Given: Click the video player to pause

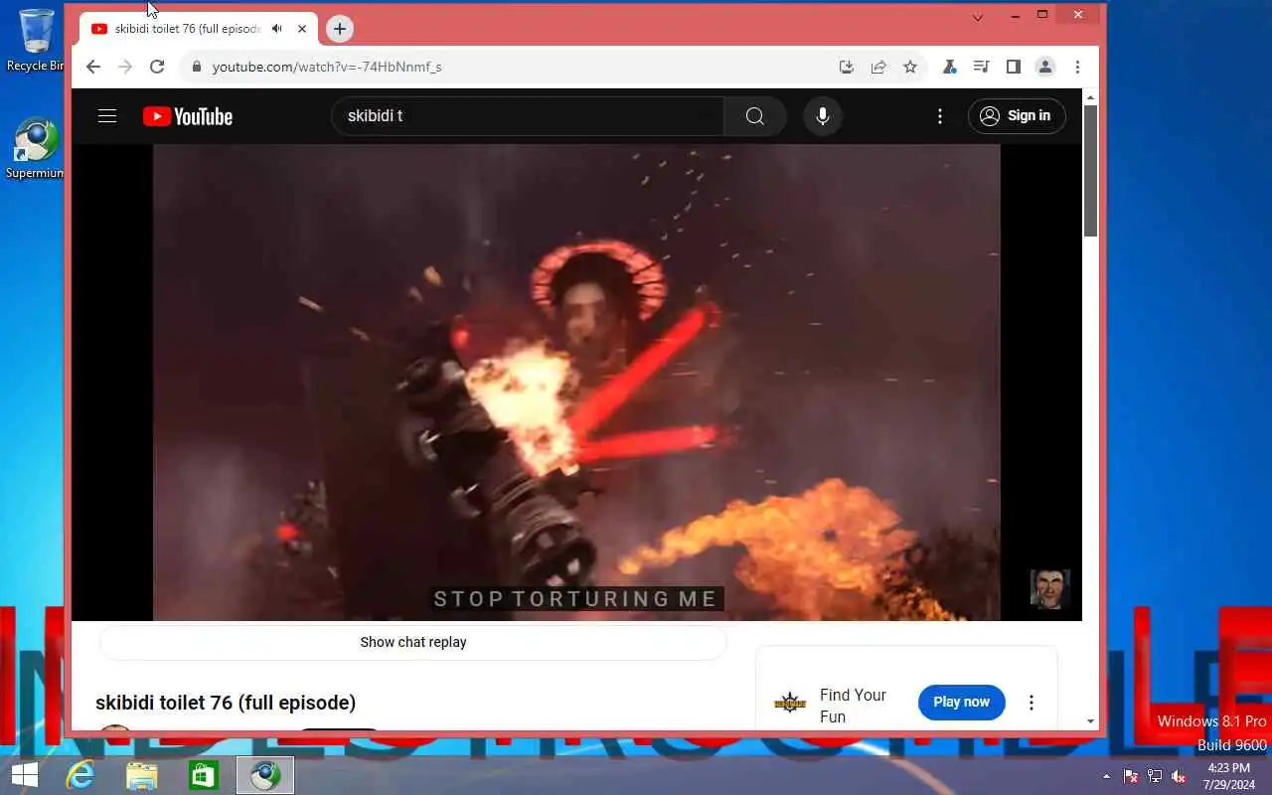Looking at the screenshot, I should [576, 383].
